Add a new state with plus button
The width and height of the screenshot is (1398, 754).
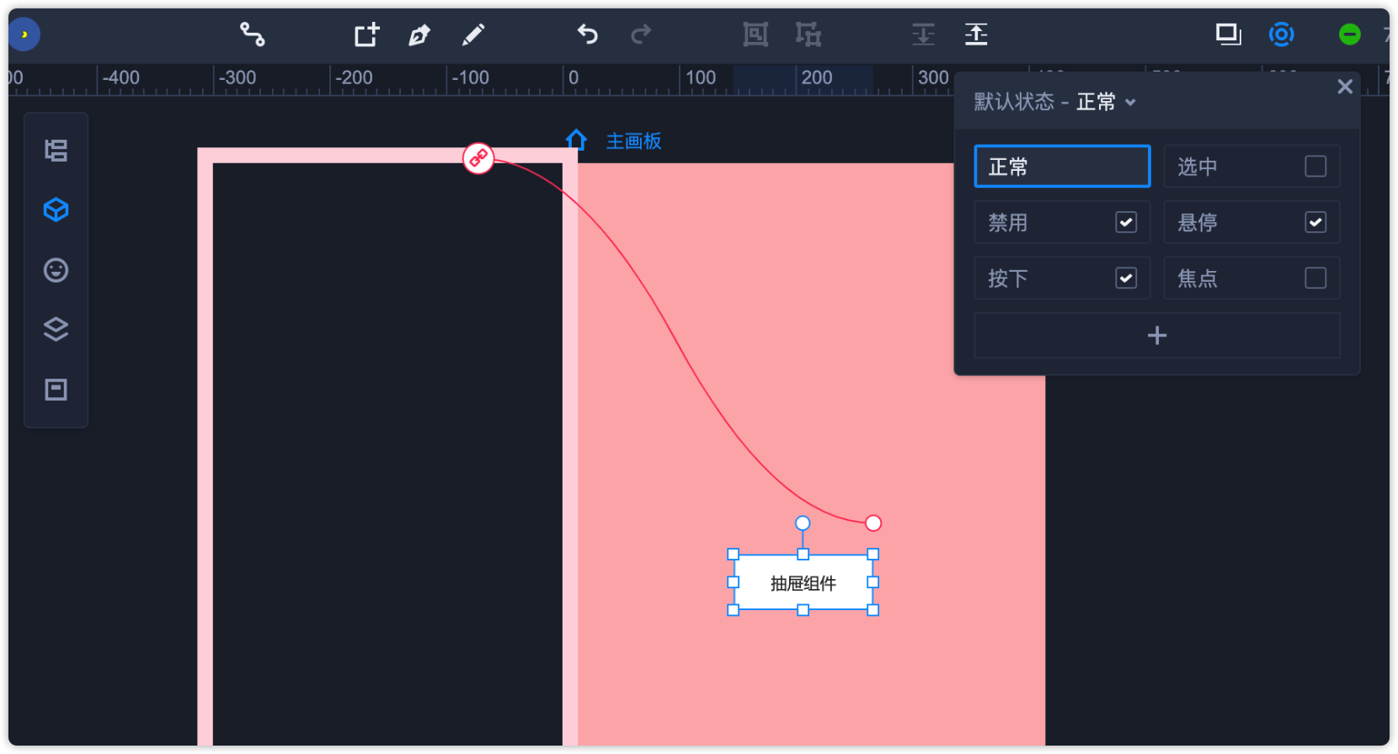click(x=1156, y=336)
